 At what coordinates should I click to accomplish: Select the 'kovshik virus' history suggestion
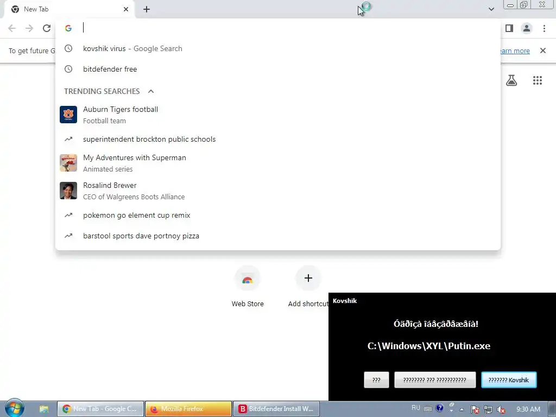[278, 48]
